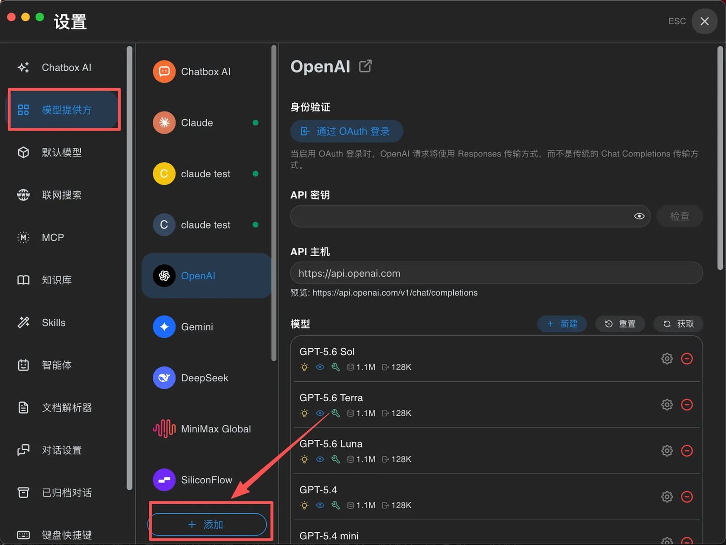
Task: Select the Claude provider
Action: pos(206,123)
